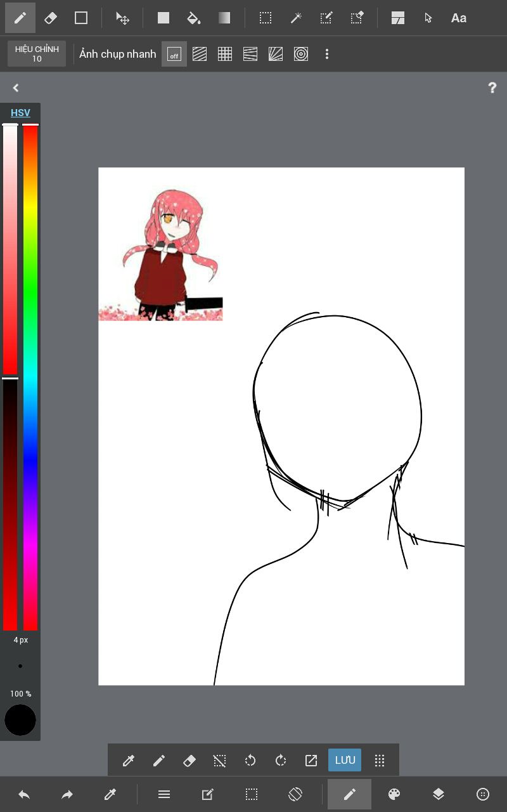This screenshot has height=812, width=507.
Task: Save with the LƯU button
Action: [345, 760]
